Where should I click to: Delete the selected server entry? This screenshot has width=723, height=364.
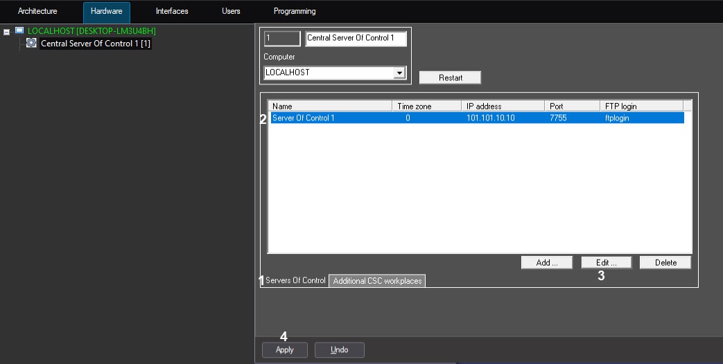tap(665, 263)
